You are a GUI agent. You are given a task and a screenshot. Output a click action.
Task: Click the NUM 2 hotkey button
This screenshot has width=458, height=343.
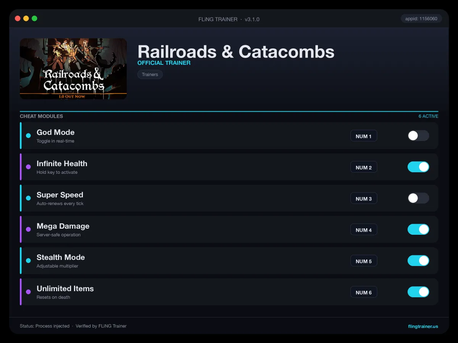[x=364, y=167]
